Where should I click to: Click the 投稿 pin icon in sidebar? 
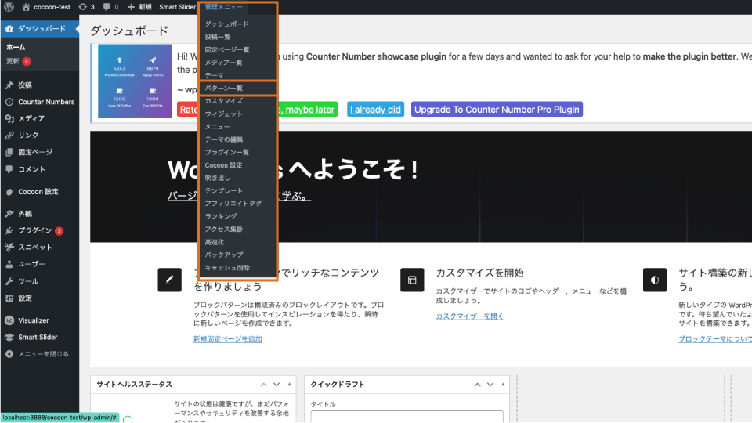[x=9, y=85]
